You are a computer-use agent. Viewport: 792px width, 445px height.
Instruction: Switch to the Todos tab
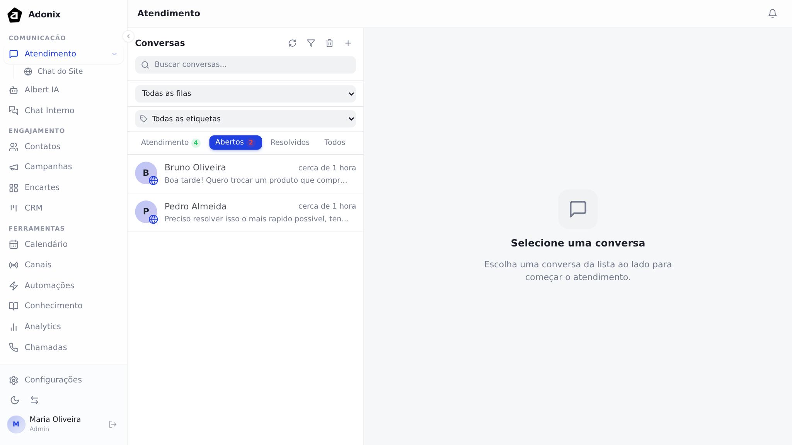tap(334, 143)
